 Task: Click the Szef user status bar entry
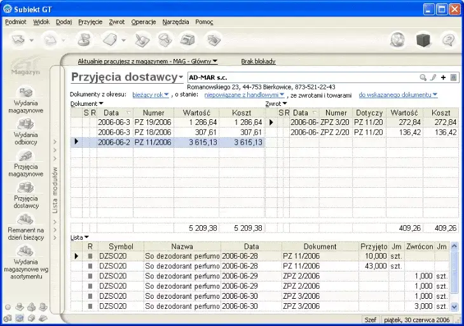(x=370, y=320)
